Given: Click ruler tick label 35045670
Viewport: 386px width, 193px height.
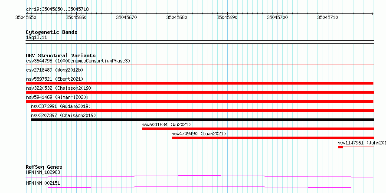Looking at the screenshot, I should [x=127, y=17].
